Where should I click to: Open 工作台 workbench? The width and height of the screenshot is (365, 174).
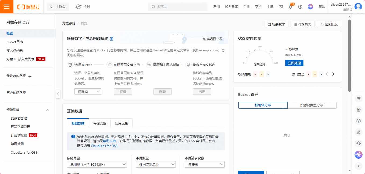[58, 7]
